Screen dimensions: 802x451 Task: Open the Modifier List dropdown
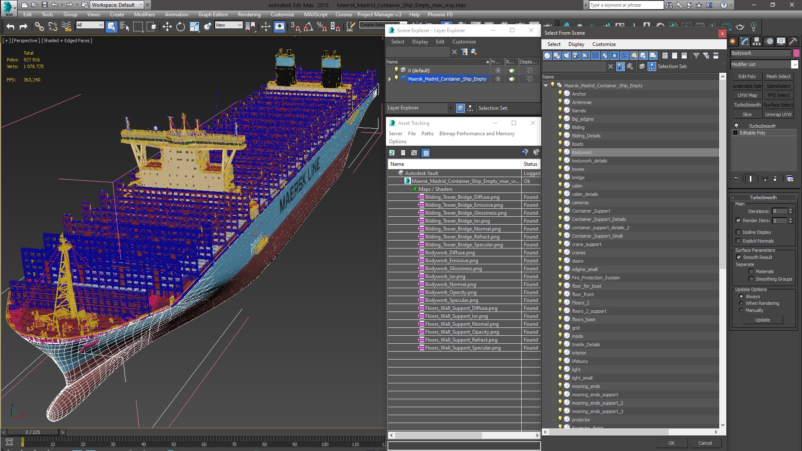(x=794, y=64)
